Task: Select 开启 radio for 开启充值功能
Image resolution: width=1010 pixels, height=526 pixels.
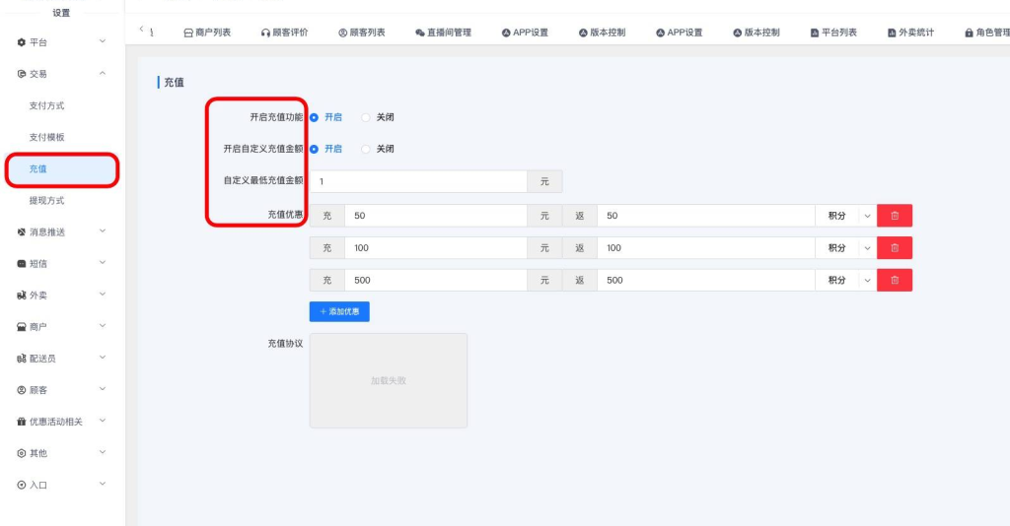Action: pyautogui.click(x=315, y=117)
